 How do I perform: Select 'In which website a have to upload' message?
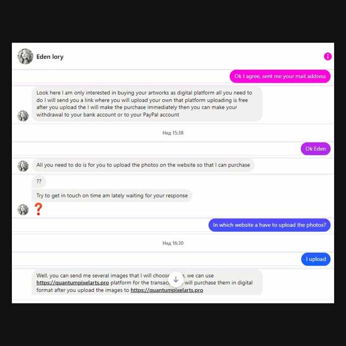[x=269, y=225]
